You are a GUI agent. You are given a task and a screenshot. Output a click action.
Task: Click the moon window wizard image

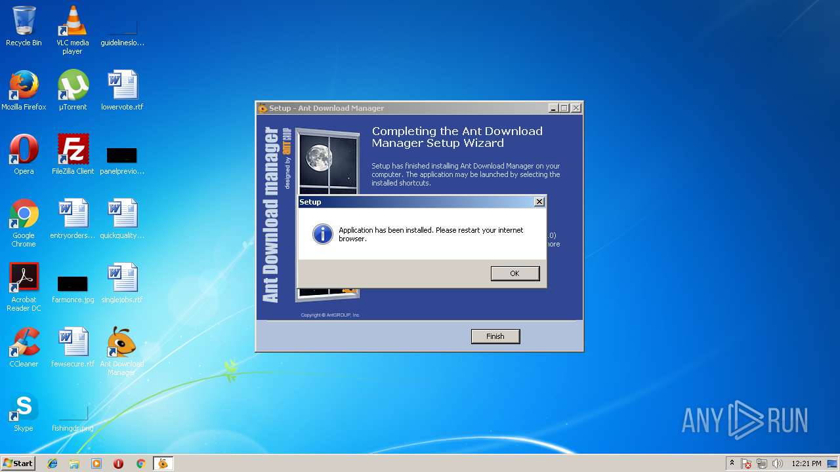327,163
